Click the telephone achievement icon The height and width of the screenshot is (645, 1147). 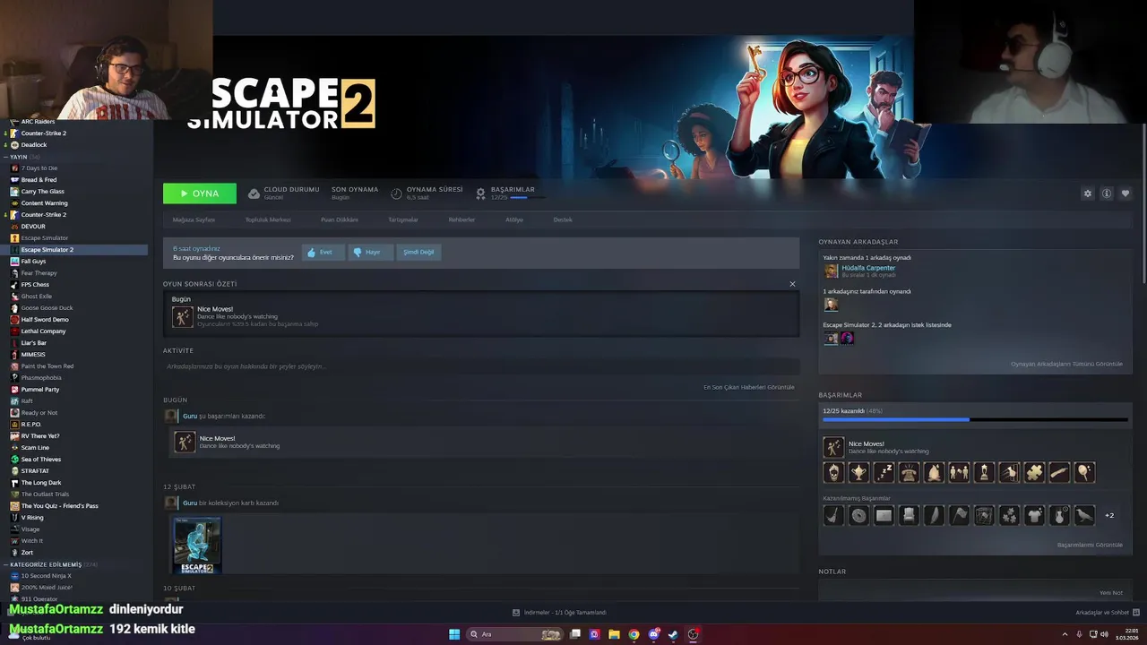909,472
